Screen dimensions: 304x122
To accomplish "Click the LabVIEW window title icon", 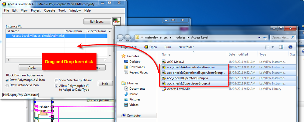I will (4, 4).
